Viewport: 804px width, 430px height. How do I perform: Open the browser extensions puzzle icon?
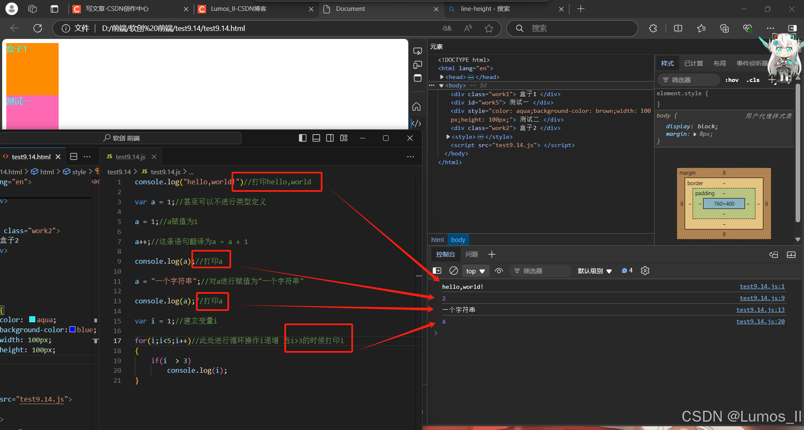[x=653, y=28]
